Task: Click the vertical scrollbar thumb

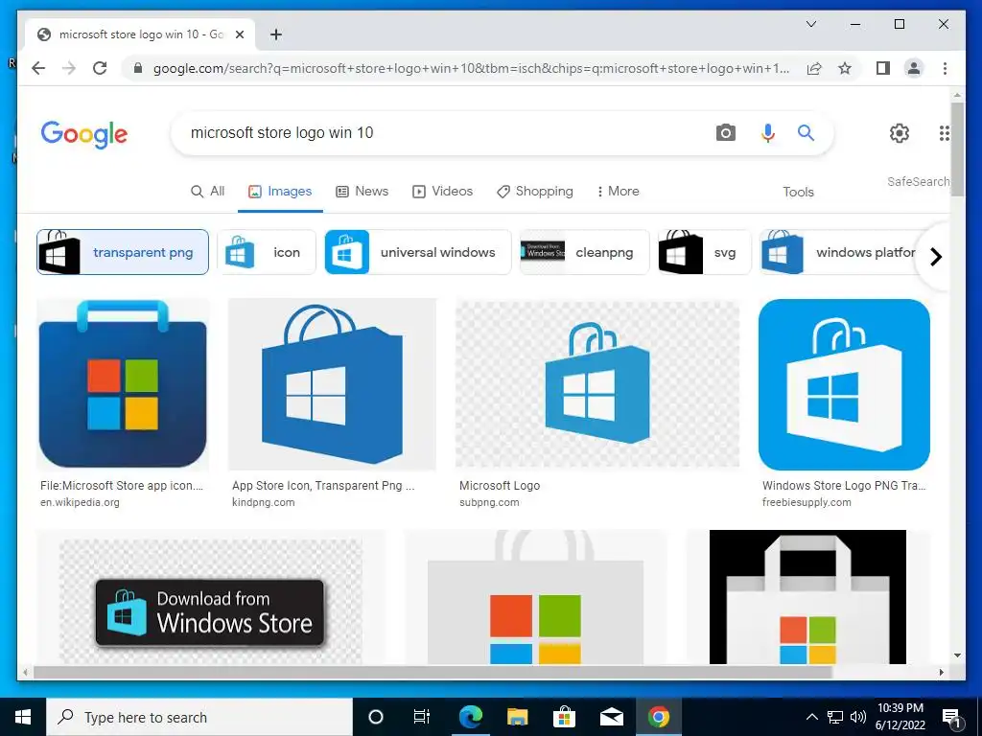Action: point(957,149)
